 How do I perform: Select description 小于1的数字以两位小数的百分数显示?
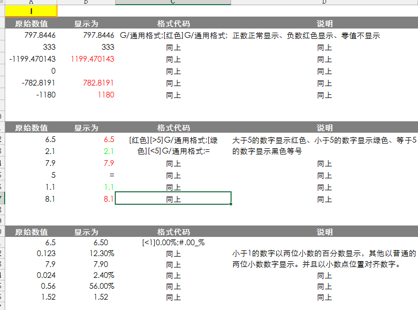[324, 259]
